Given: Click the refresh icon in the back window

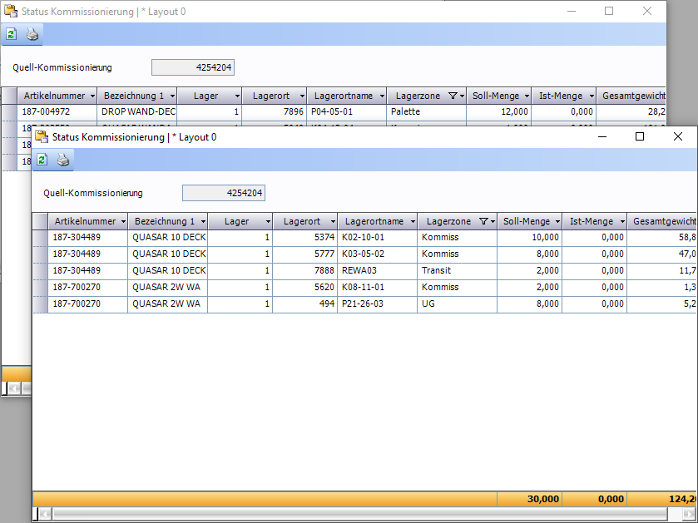Looking at the screenshot, I should (x=11, y=34).
